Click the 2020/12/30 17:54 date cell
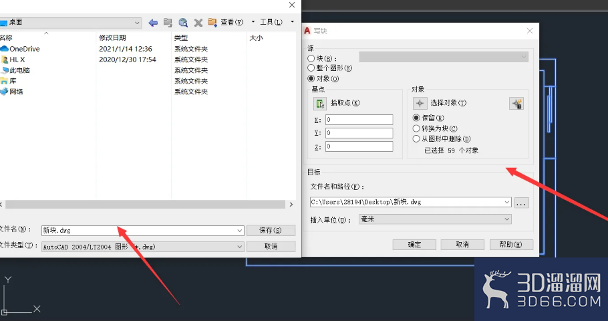Screen dimensions: 608x321 (x=128, y=60)
